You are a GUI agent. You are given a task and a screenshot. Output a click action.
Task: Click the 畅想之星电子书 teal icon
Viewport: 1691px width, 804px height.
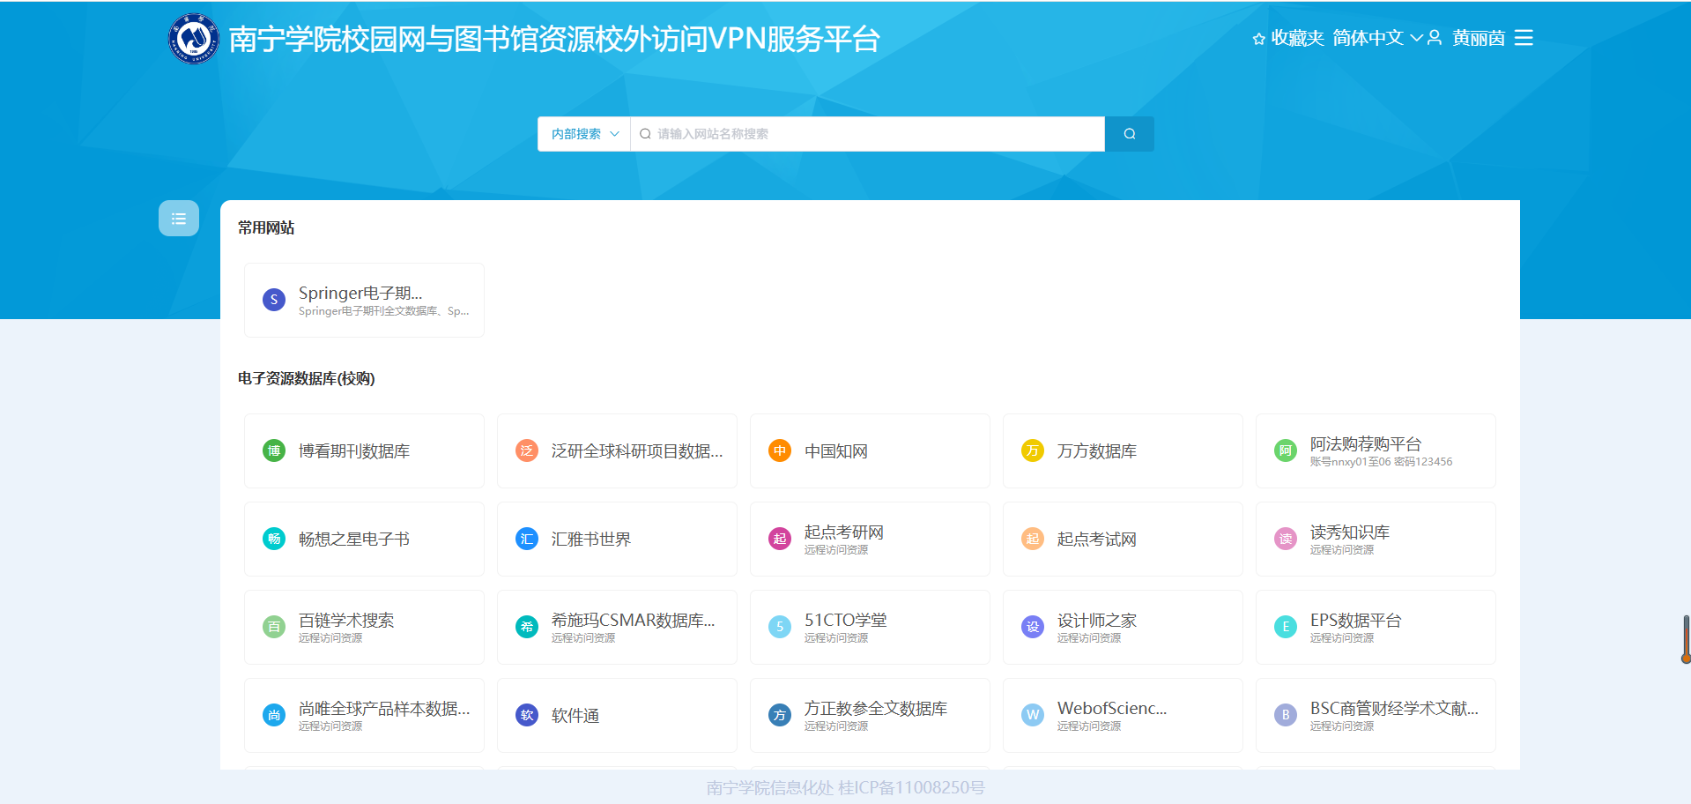pos(274,539)
